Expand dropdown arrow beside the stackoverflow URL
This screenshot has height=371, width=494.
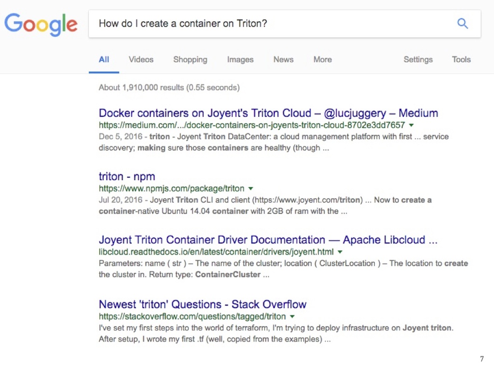coord(292,316)
